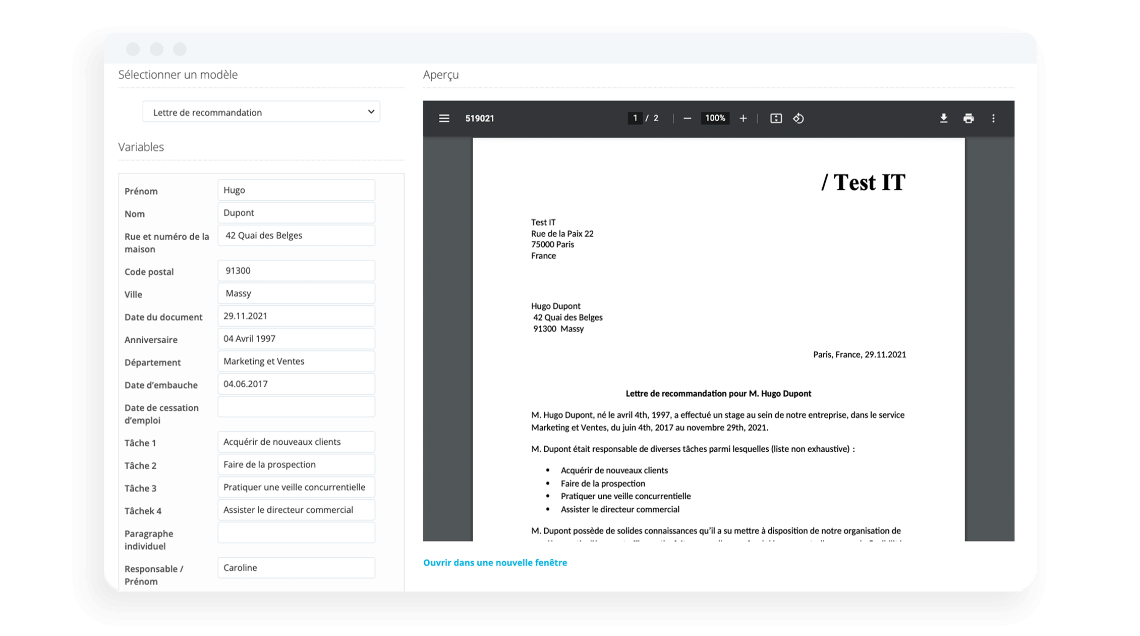The width and height of the screenshot is (1140, 636).
Task: Click the 'Hugo Dupont' recipient name in preview
Action: [x=555, y=306]
